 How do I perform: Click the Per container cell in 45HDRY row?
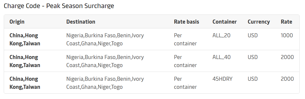click(x=185, y=83)
